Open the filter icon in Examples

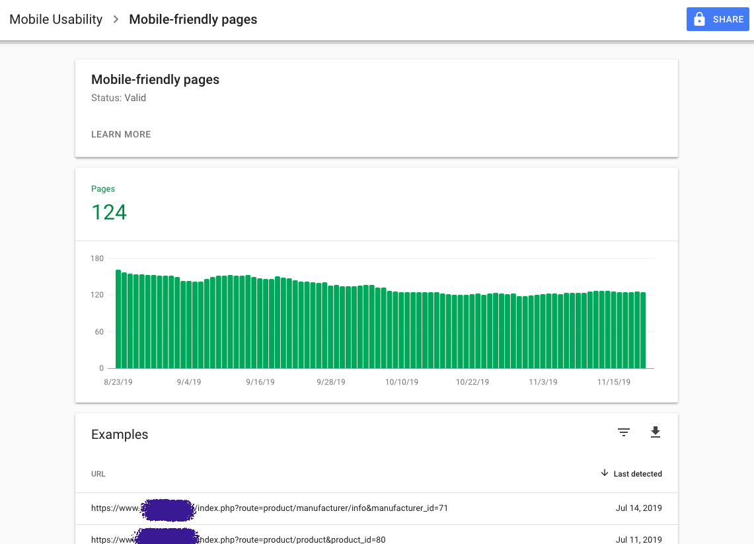pos(624,432)
